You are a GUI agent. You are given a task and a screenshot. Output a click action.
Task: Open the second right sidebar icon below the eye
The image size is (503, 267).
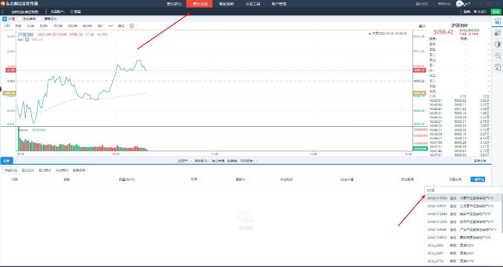[x=498, y=33]
